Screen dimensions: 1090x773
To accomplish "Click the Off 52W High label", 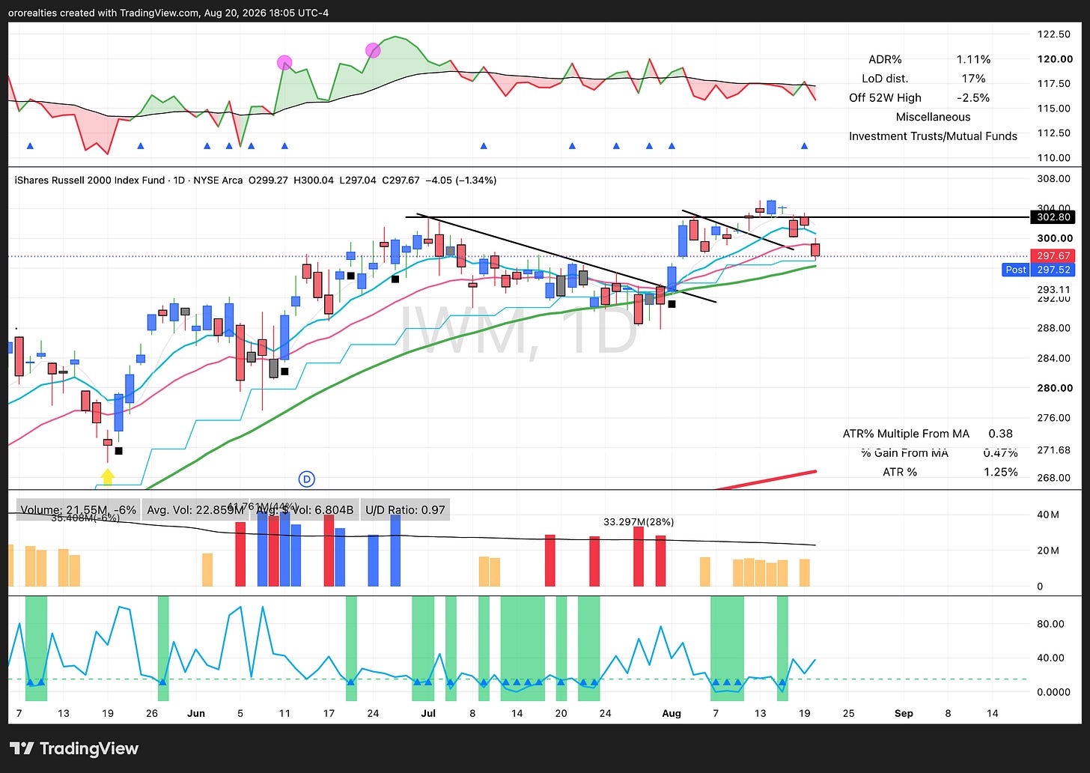I will pos(885,98).
